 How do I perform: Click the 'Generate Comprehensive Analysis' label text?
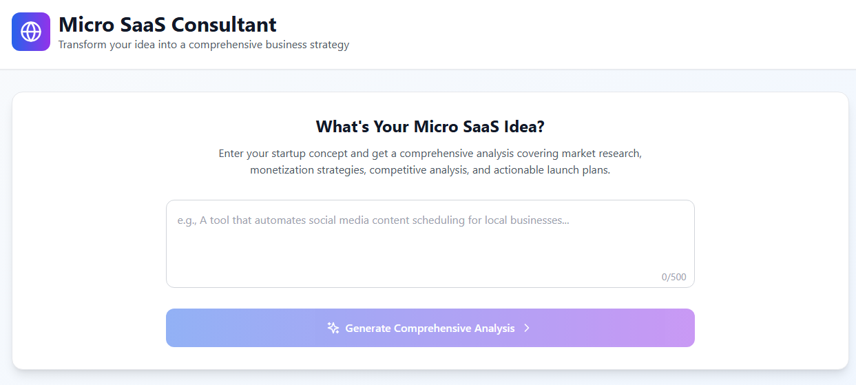click(430, 329)
